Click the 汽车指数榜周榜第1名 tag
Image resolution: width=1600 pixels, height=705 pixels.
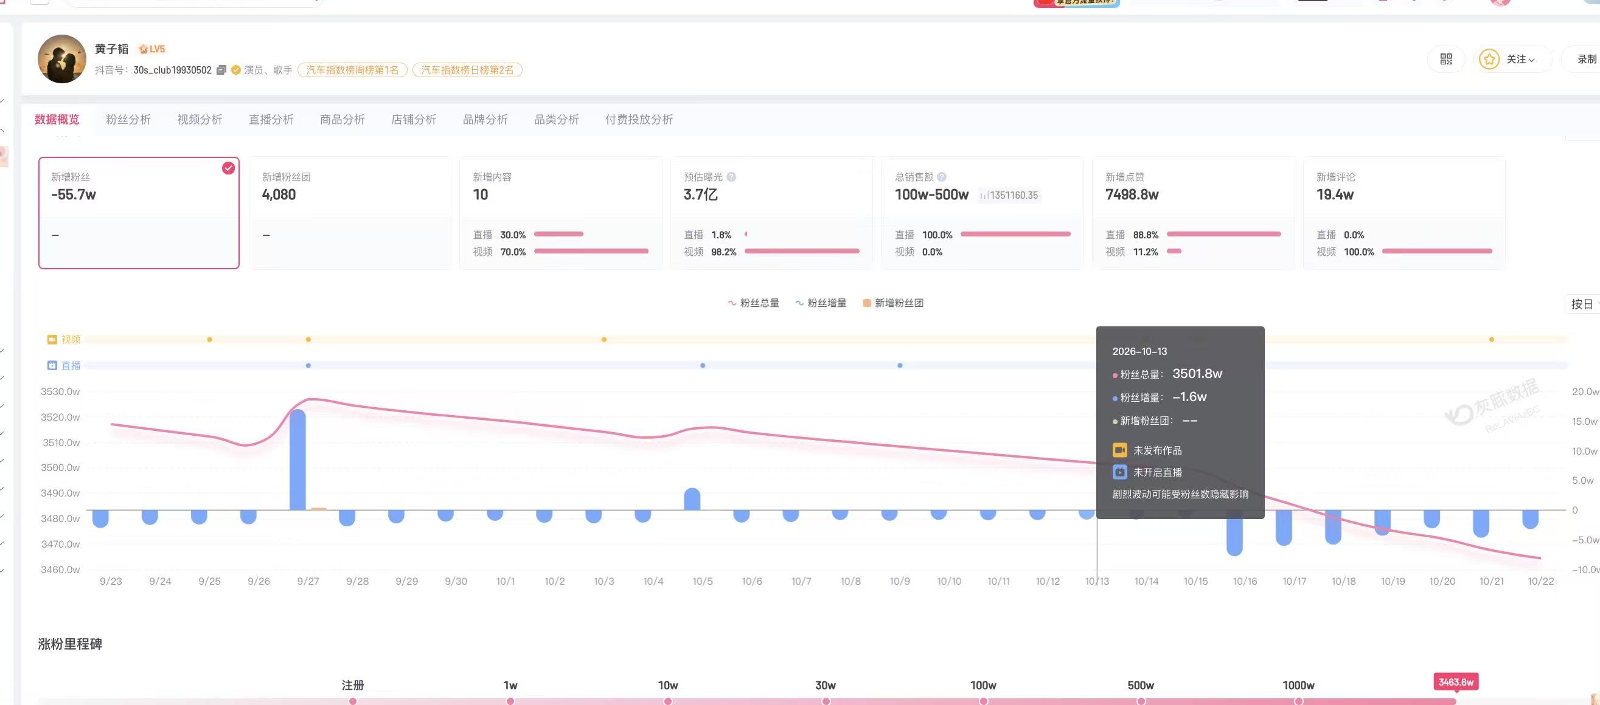(x=353, y=70)
